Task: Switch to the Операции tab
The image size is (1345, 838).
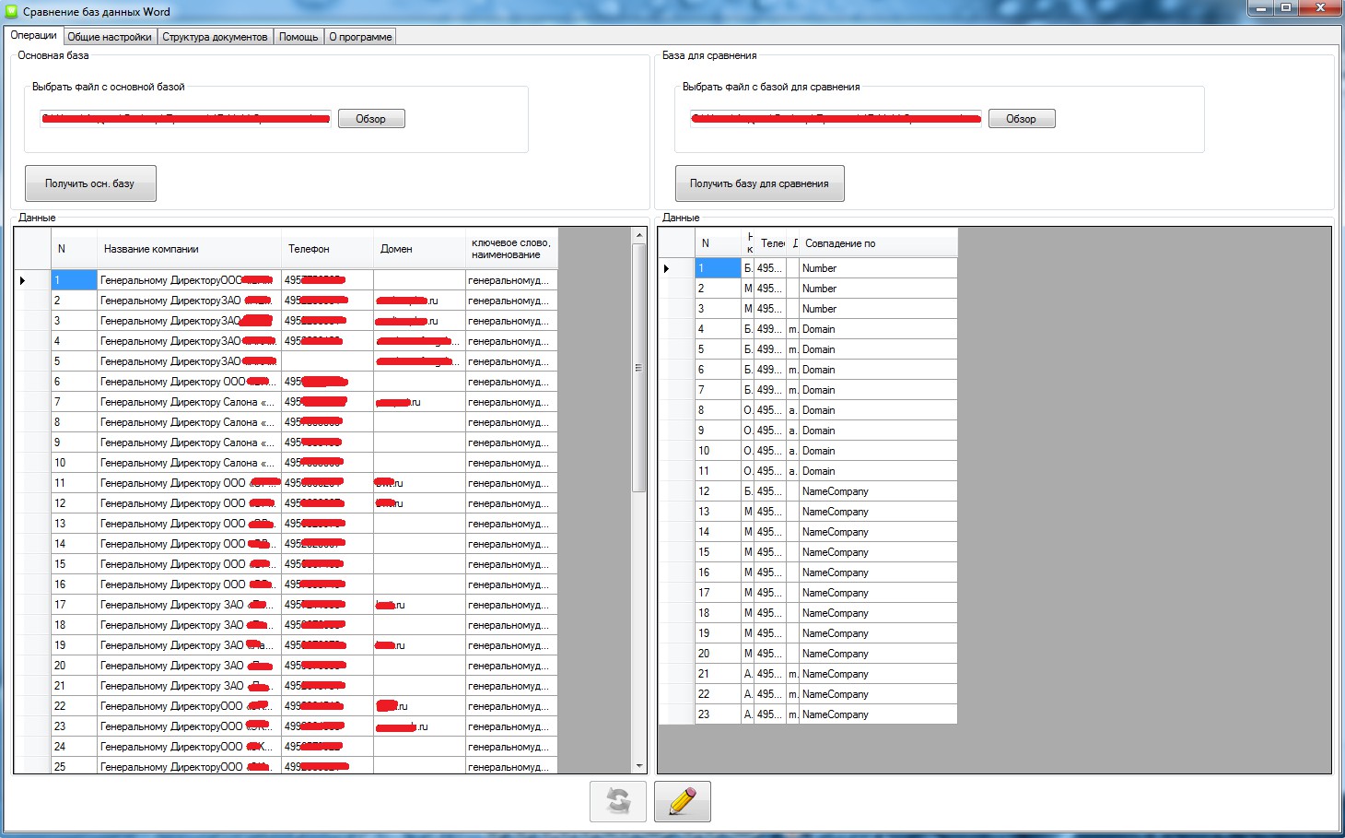Action: [34, 35]
